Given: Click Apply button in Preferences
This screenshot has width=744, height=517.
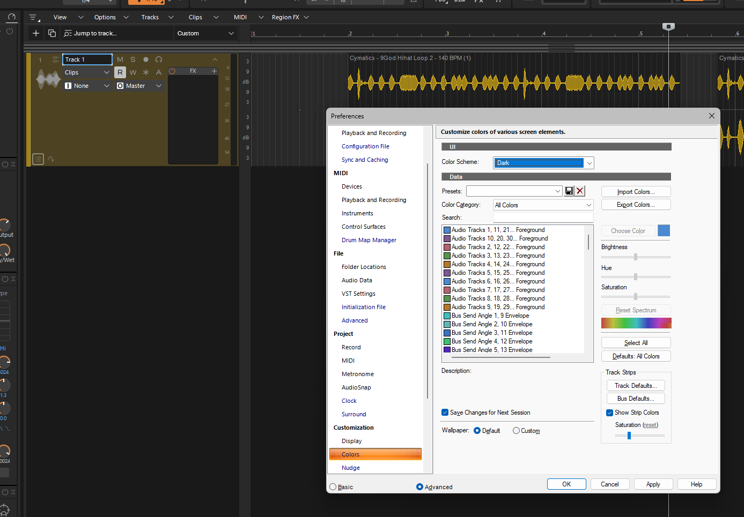Looking at the screenshot, I should (653, 484).
